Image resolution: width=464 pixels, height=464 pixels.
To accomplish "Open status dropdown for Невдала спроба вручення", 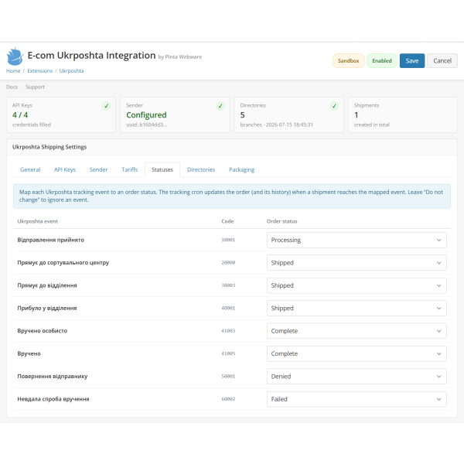I will coord(357,399).
